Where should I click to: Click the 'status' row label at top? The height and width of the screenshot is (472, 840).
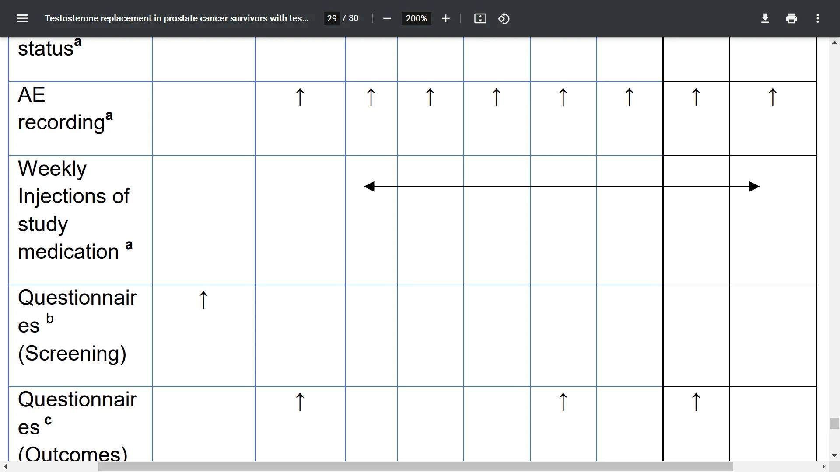49,47
